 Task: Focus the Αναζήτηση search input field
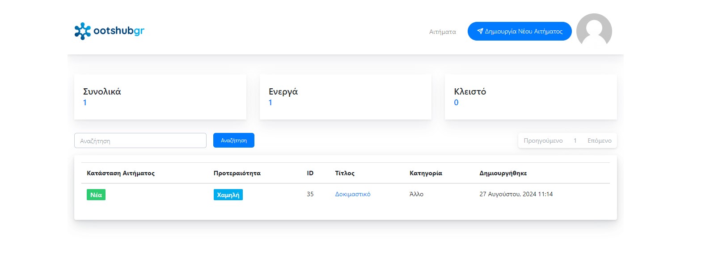coord(140,140)
